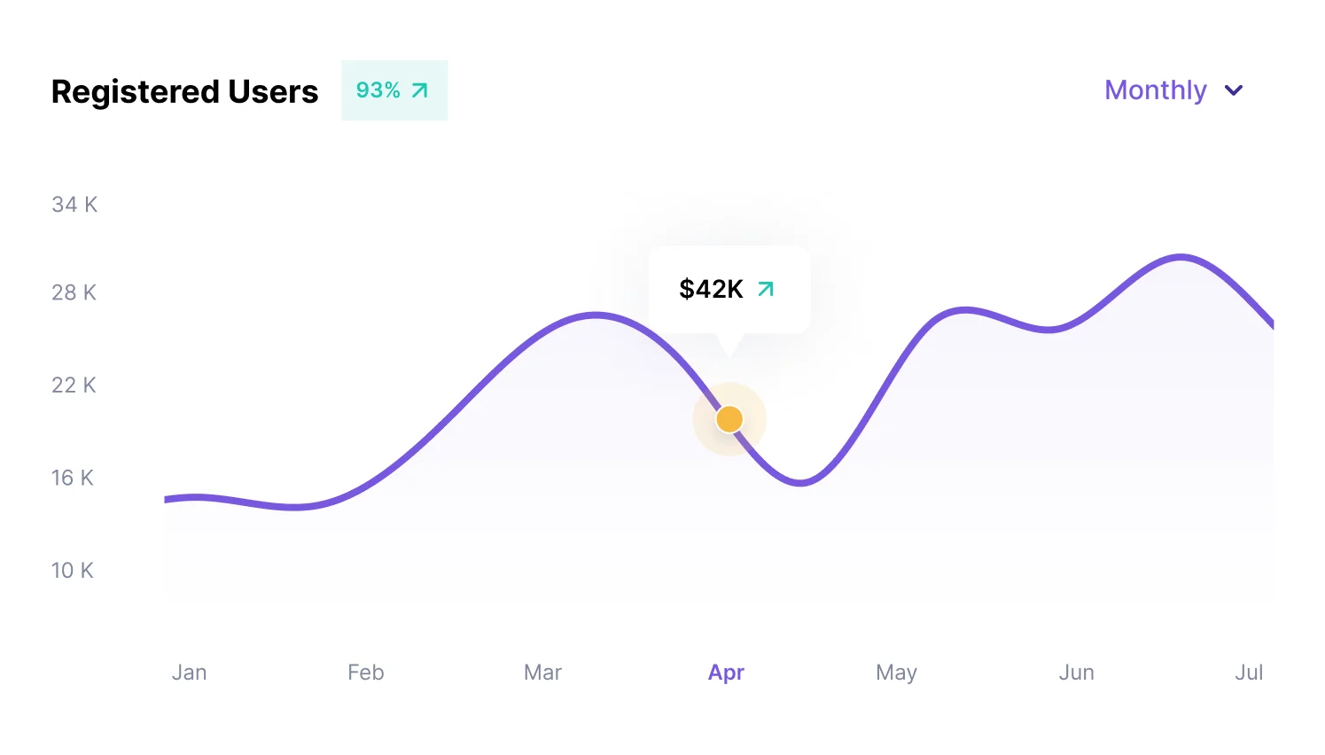This screenshot has width=1325, height=755.
Task: Click the 28 K axis label
Action: coord(74,292)
